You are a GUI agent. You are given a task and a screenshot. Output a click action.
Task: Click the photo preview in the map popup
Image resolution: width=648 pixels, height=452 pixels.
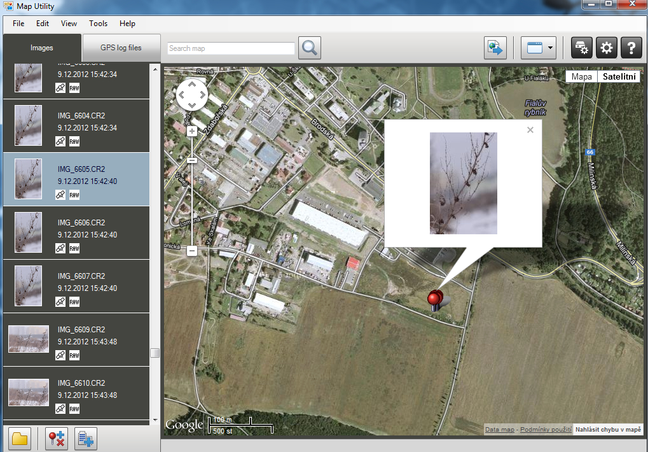(x=464, y=183)
